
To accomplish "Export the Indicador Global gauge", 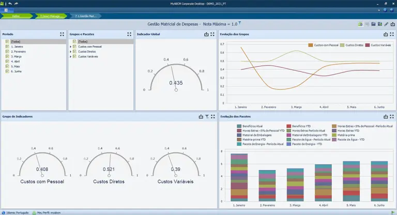I will [x=206, y=34].
